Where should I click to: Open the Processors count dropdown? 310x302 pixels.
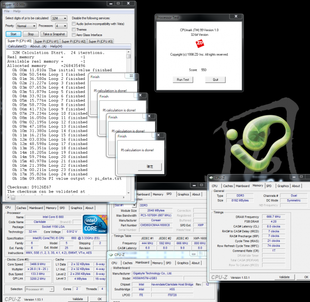tap(61, 26)
